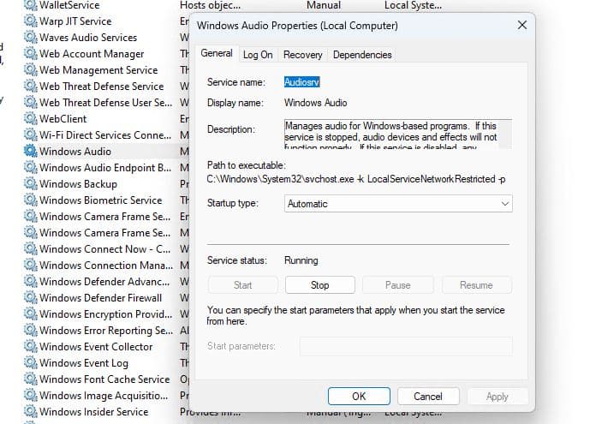Click the Windows Encryption Provid... gear icon
Screen dimensions: 596x424
coord(31,314)
